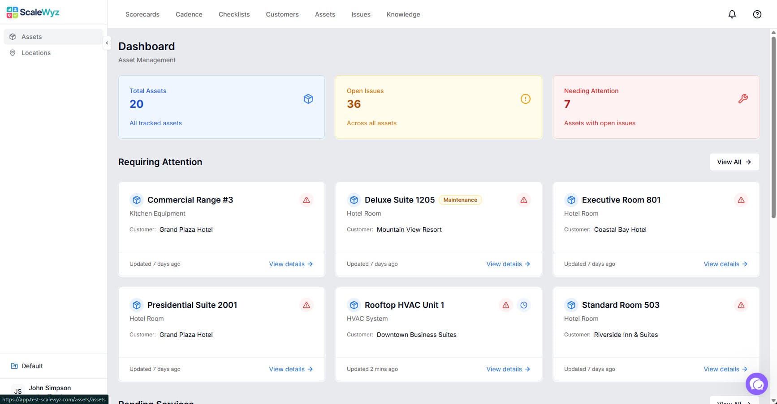The image size is (777, 404).
Task: Select the Locations pin icon
Action: point(13,53)
